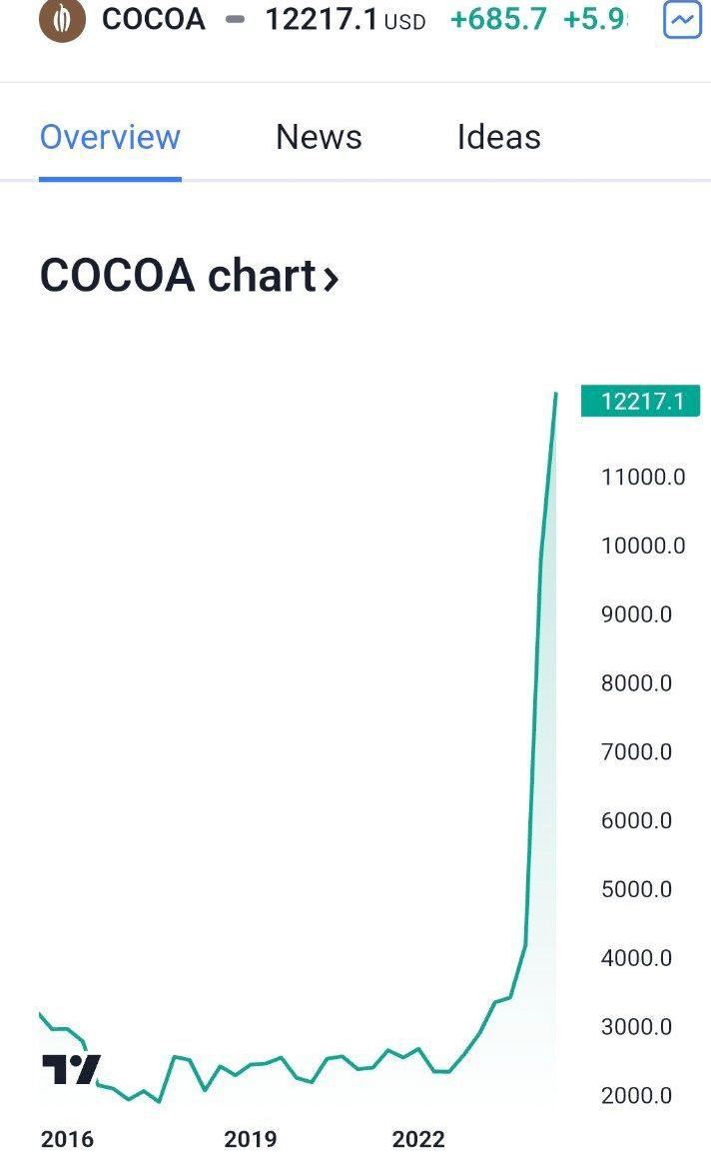This screenshot has height=1154, width=711.
Task: Open the full chart icon at top right
Action: [682, 20]
